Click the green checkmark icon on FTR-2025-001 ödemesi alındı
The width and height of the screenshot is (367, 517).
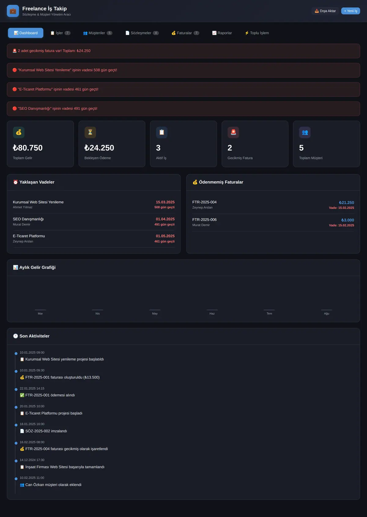(x=22, y=395)
